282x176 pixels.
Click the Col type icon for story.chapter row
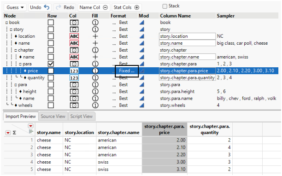(x=74, y=50)
